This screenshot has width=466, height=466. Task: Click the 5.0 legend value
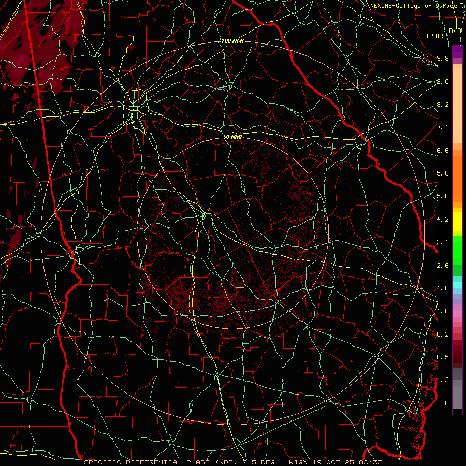443,196
